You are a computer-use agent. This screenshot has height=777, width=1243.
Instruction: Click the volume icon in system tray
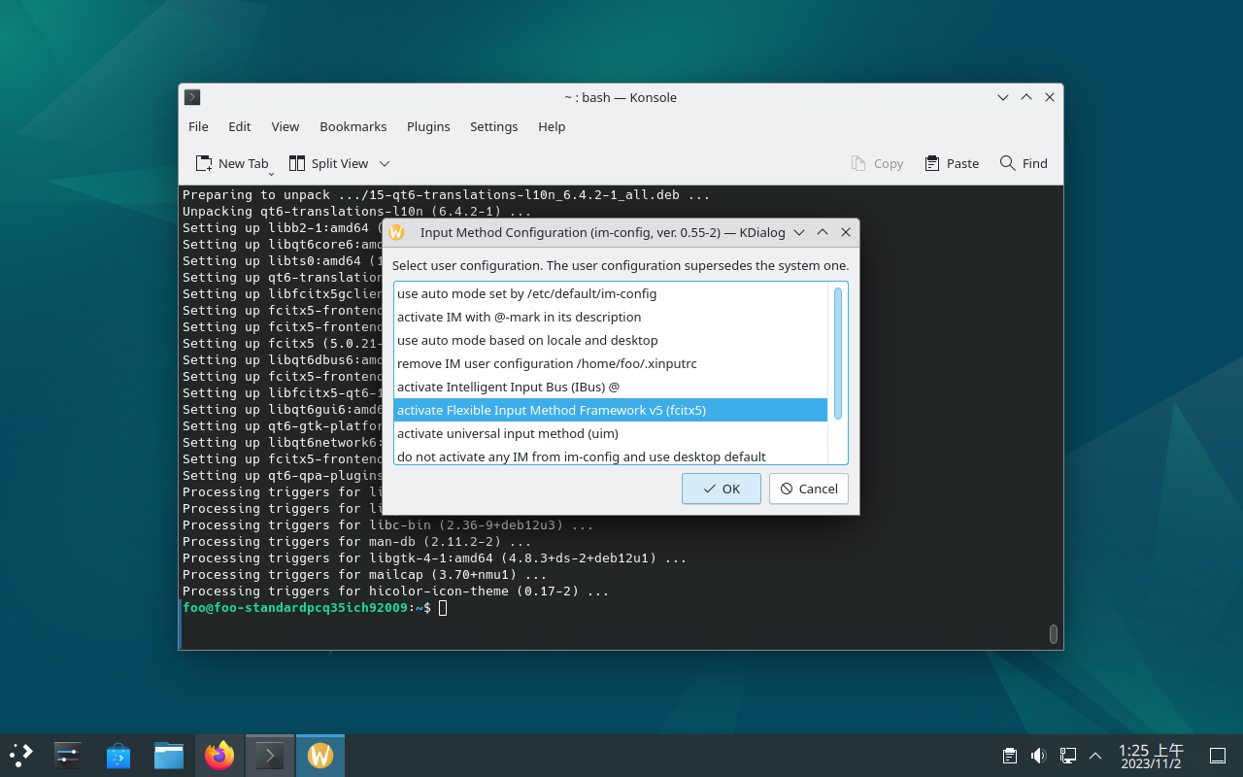coord(1038,756)
